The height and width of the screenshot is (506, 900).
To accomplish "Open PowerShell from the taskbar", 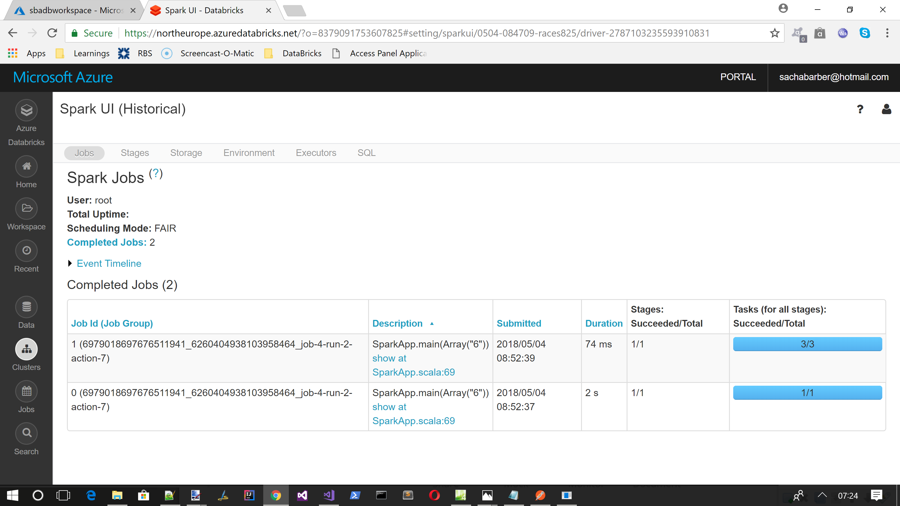I will pyautogui.click(x=355, y=495).
